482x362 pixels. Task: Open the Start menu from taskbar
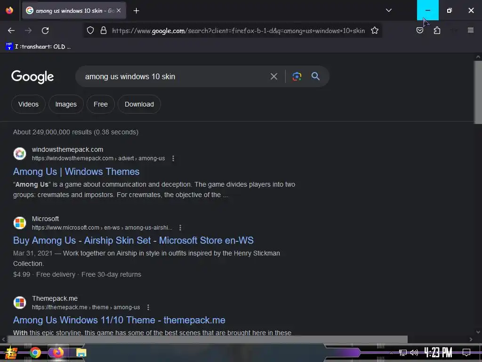click(x=11, y=353)
